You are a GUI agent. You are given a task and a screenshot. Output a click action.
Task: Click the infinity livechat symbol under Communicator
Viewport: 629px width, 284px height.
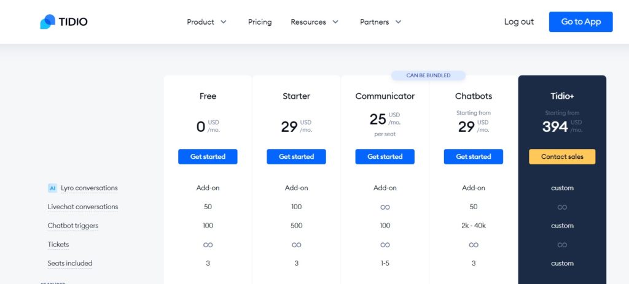(385, 207)
